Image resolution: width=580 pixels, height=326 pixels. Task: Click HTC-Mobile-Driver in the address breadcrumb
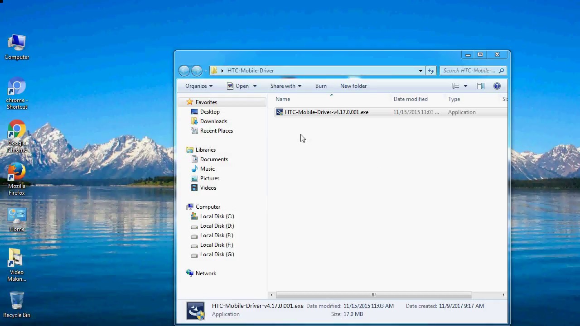point(251,71)
